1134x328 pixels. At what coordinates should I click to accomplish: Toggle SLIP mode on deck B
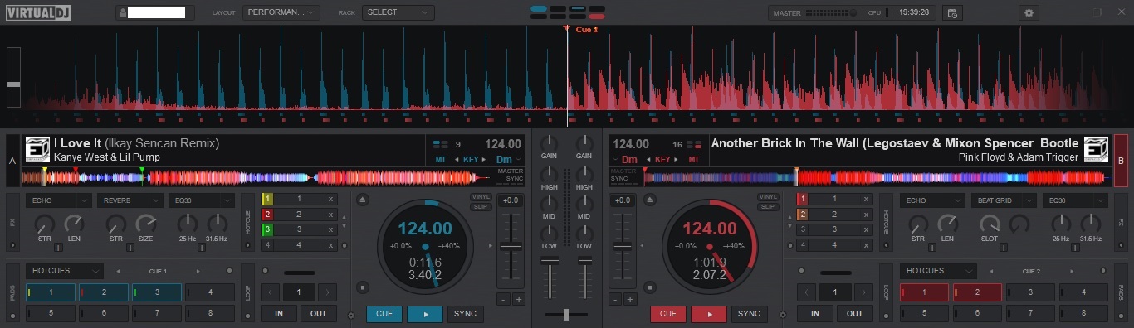tap(769, 206)
